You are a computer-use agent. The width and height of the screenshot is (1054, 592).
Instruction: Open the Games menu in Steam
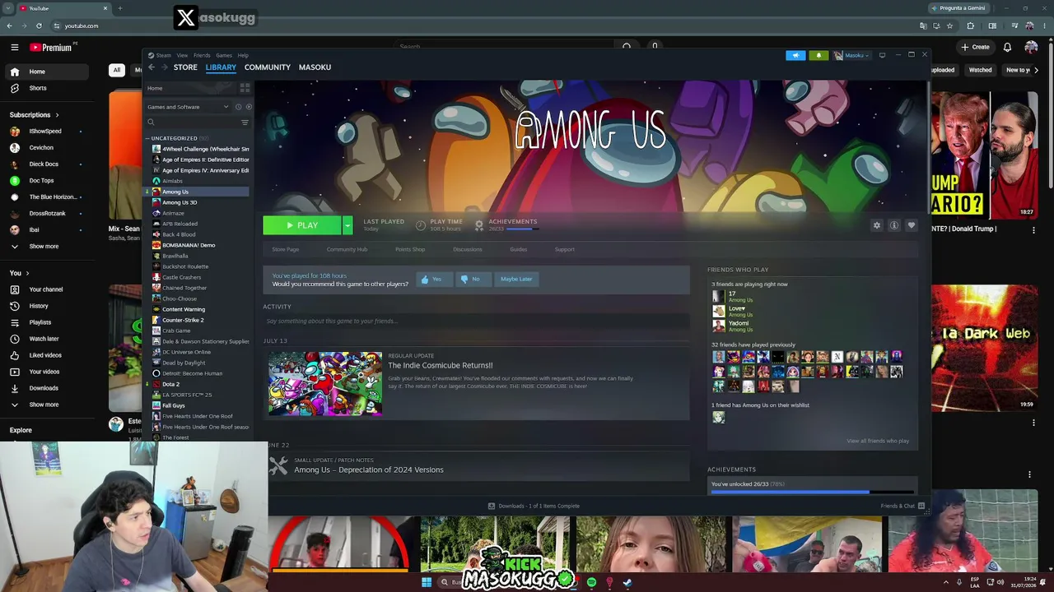(x=224, y=55)
